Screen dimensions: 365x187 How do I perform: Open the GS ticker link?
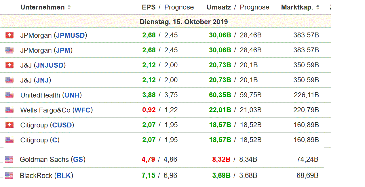tap(78, 160)
